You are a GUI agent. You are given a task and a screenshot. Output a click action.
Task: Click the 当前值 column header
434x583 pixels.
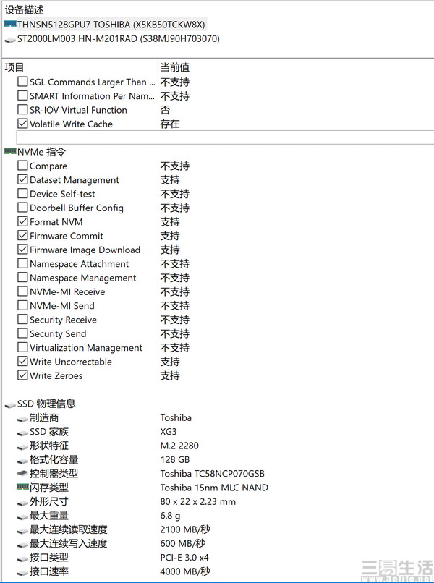click(x=174, y=67)
